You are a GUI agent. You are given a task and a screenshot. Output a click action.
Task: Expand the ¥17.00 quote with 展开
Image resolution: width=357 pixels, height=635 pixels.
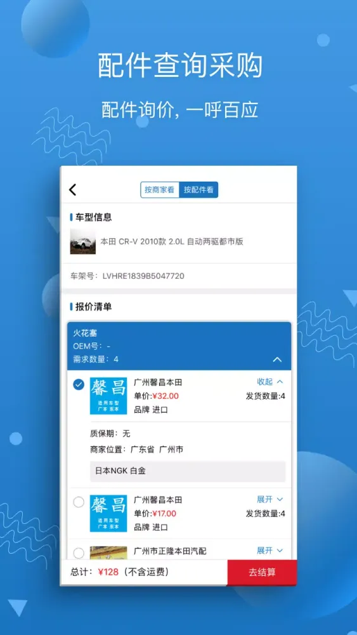click(271, 499)
